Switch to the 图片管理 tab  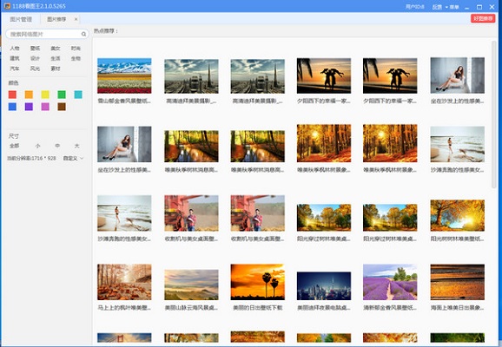[x=21, y=19]
